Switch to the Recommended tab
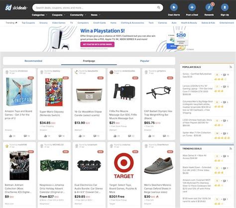 [33, 61]
